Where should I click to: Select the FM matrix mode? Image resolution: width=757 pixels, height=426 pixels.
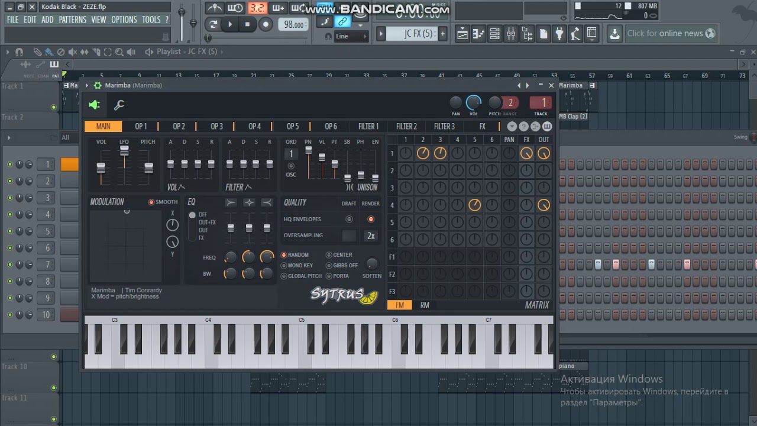click(400, 305)
